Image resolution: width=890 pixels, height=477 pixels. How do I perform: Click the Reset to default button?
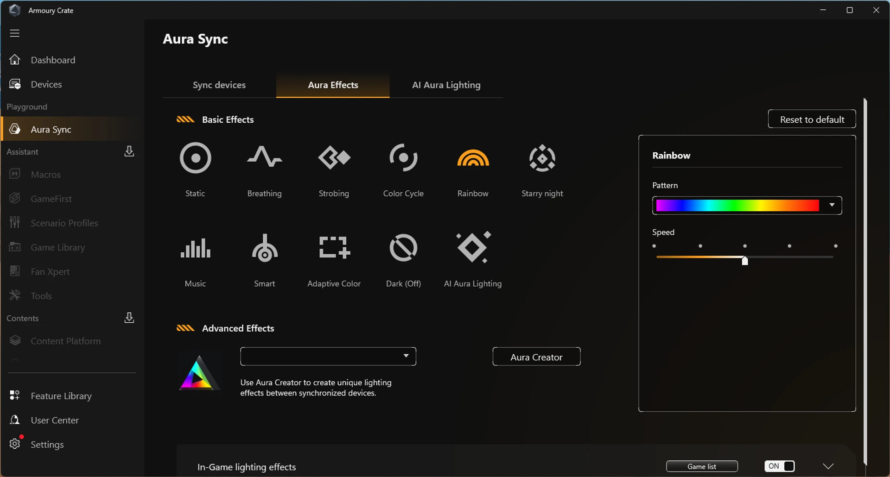pyautogui.click(x=812, y=119)
